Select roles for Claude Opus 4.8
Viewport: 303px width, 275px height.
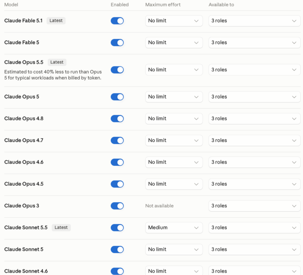click(254, 118)
